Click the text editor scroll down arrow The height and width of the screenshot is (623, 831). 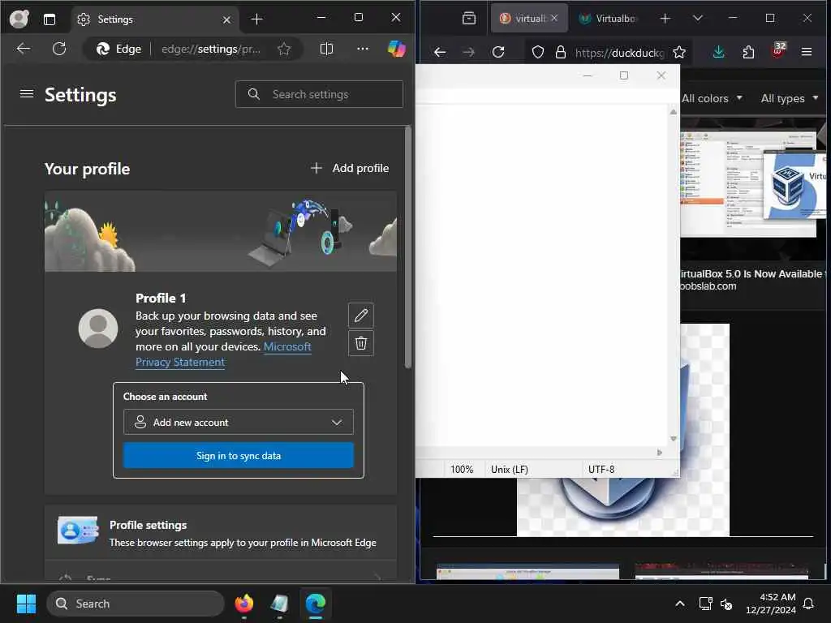point(673,439)
